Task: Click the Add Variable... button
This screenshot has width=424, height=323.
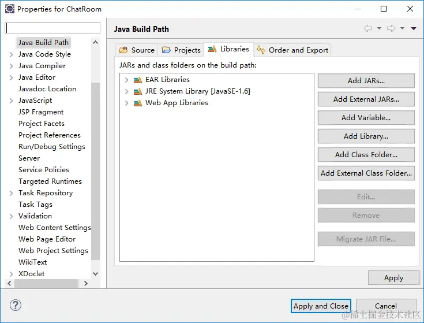Action: (x=366, y=117)
